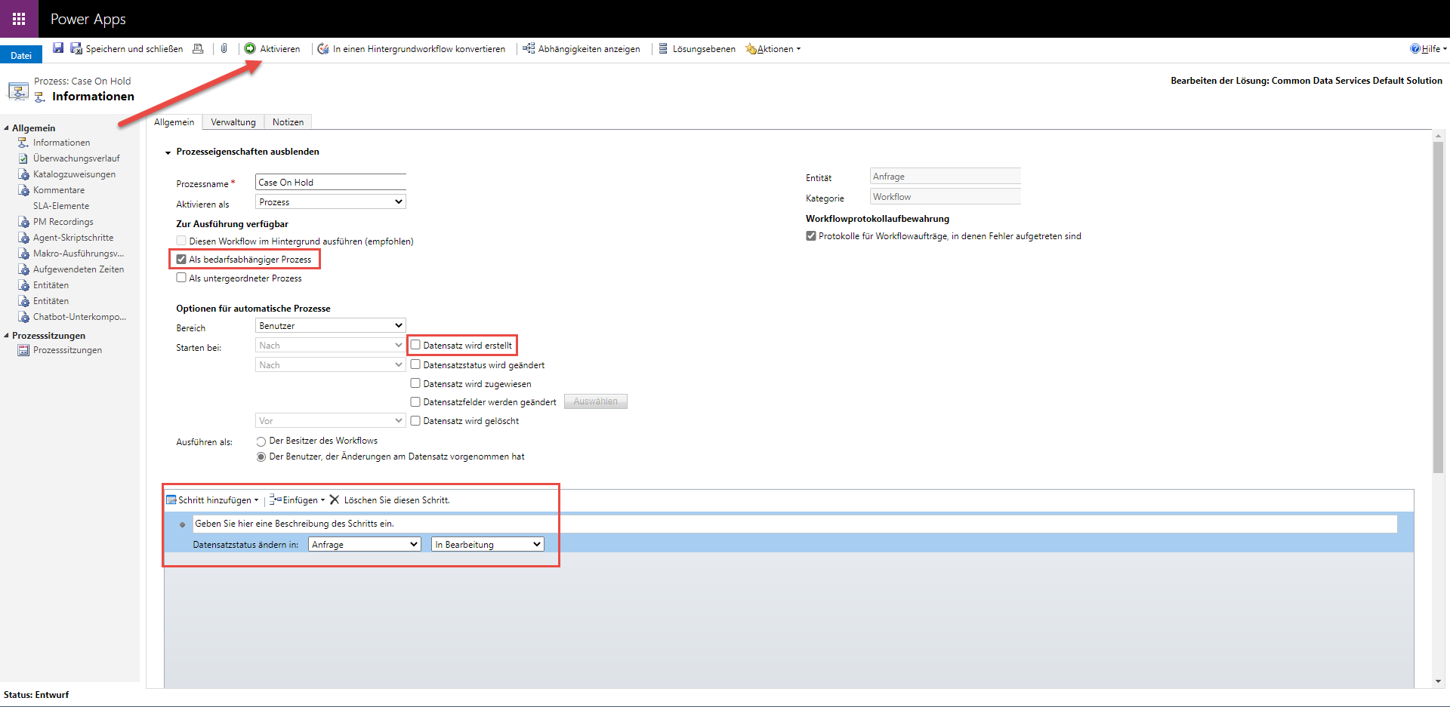
Task: Check Datensatz wird zugewiesen
Action: pos(415,383)
